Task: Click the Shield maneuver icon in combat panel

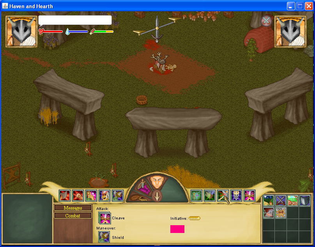Action: (104, 237)
